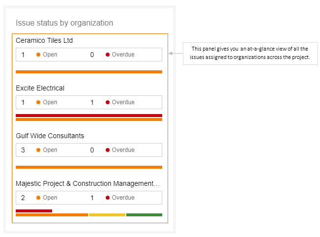Viewport: 320px width, 237px height.
Task: Click the red Overdue dot for Excite Electrical
Action: coord(108,102)
